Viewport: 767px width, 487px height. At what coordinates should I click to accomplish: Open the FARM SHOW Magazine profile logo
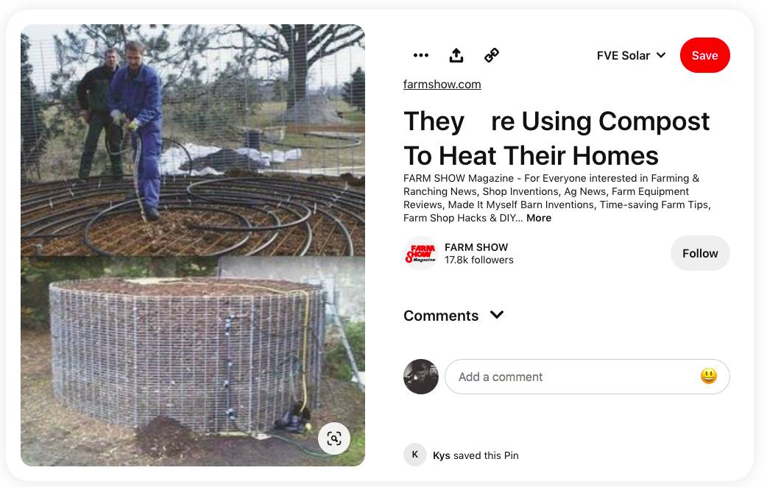point(421,253)
